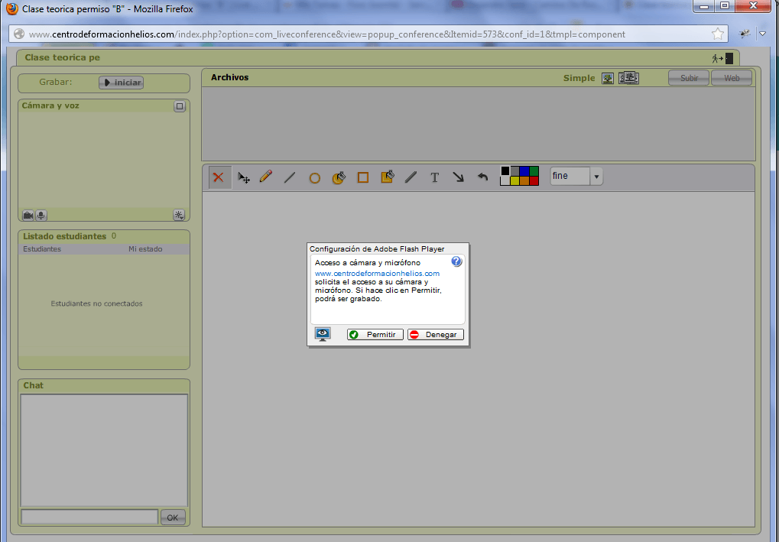Image resolution: width=779 pixels, height=542 pixels.
Task: Select the square outline tool
Action: coord(363,177)
